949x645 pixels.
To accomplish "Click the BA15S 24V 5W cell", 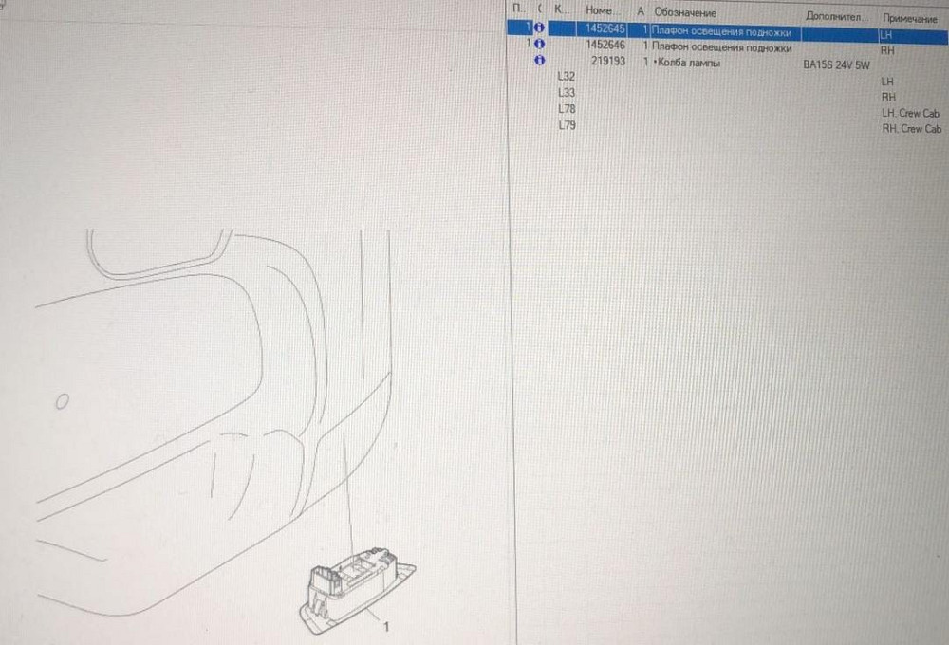I will 835,66.
